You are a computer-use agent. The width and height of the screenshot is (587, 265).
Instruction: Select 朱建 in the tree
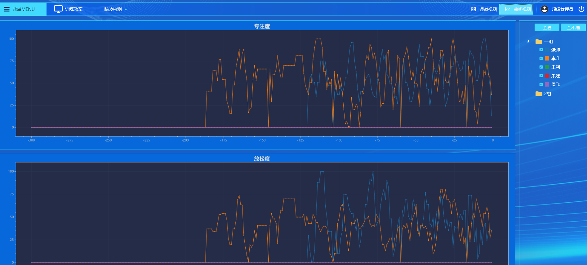click(555, 76)
